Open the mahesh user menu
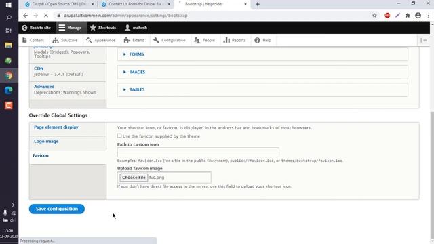434x244 pixels. [x=136, y=28]
